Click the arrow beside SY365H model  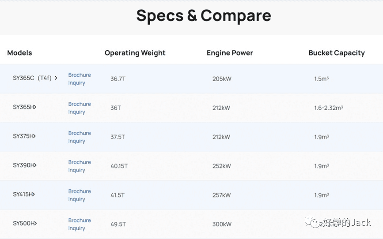pos(35,107)
